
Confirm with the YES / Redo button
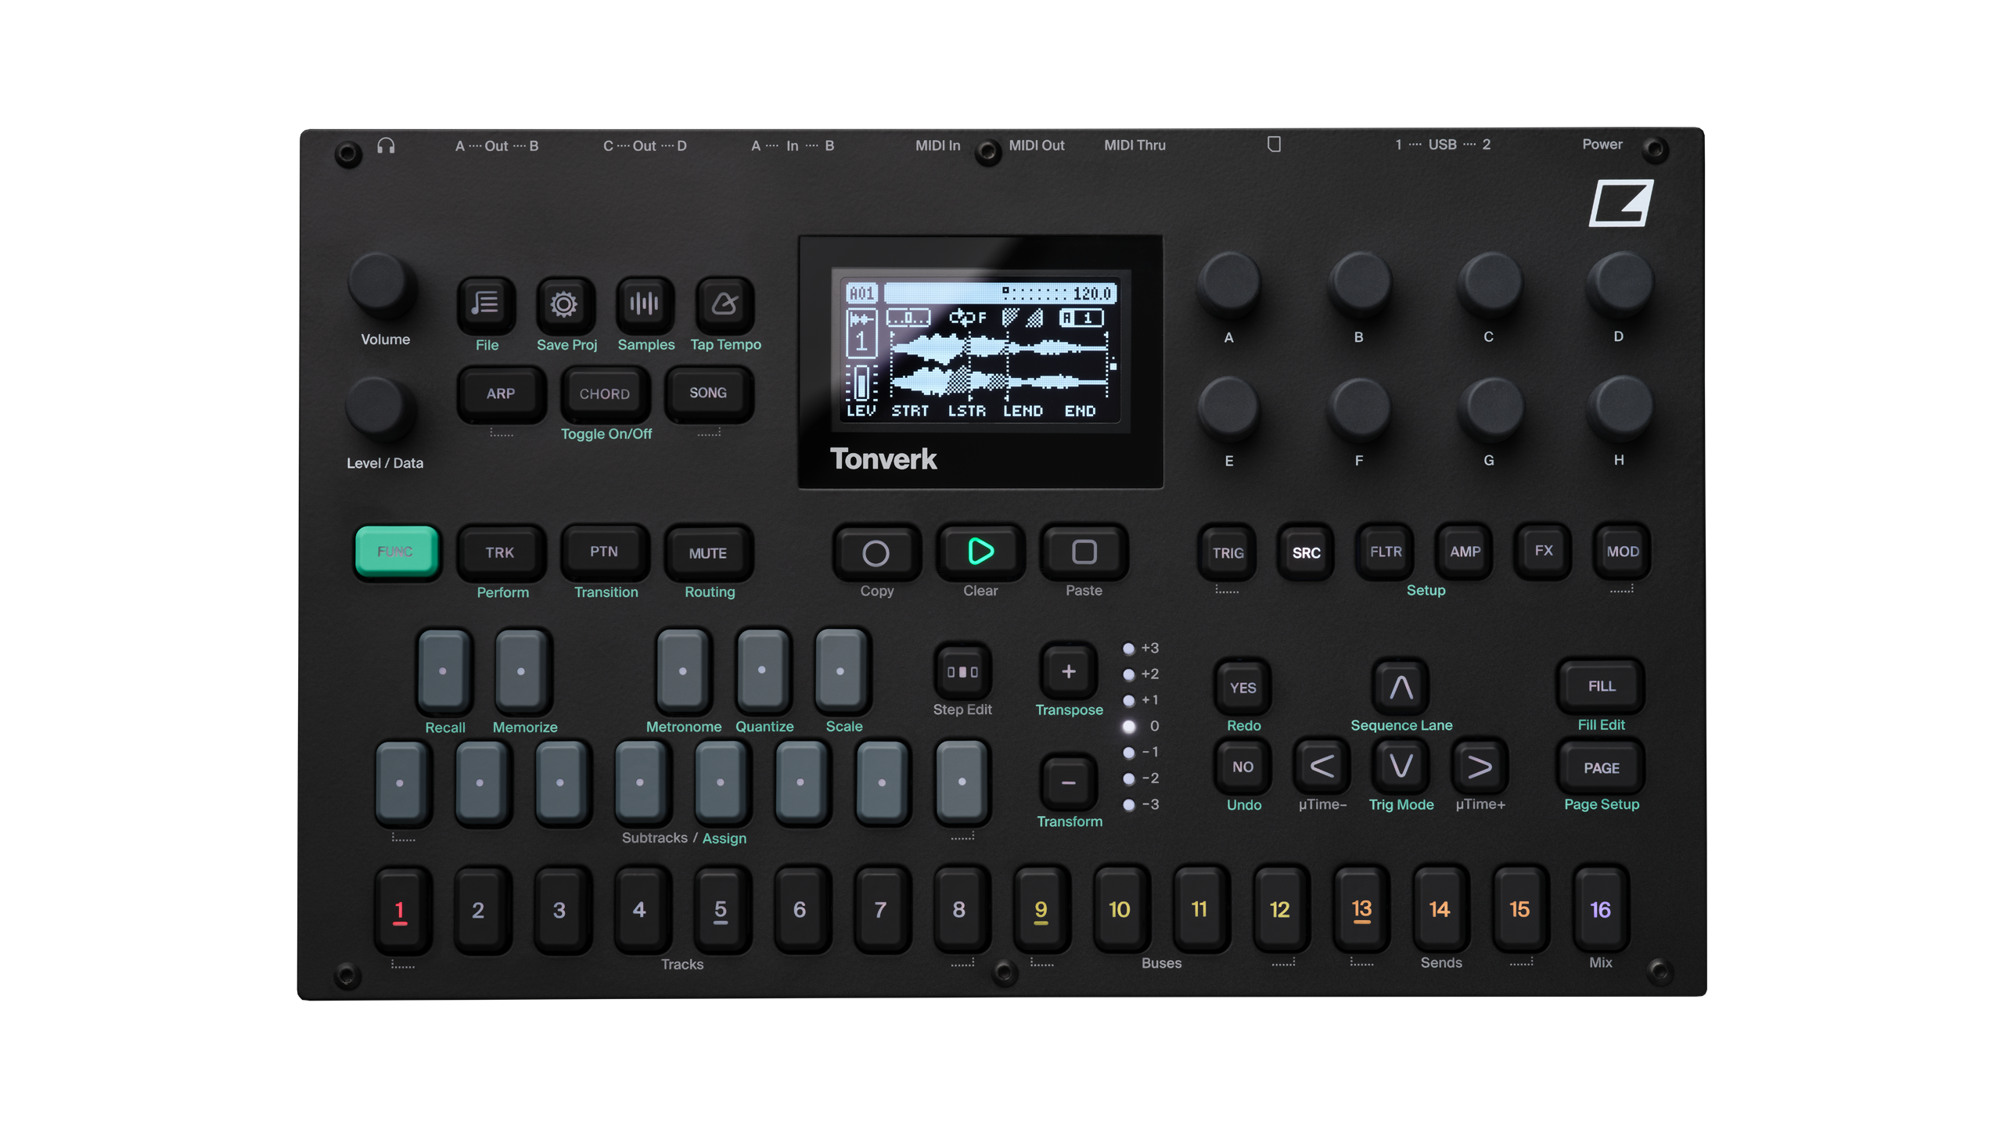(x=1242, y=688)
